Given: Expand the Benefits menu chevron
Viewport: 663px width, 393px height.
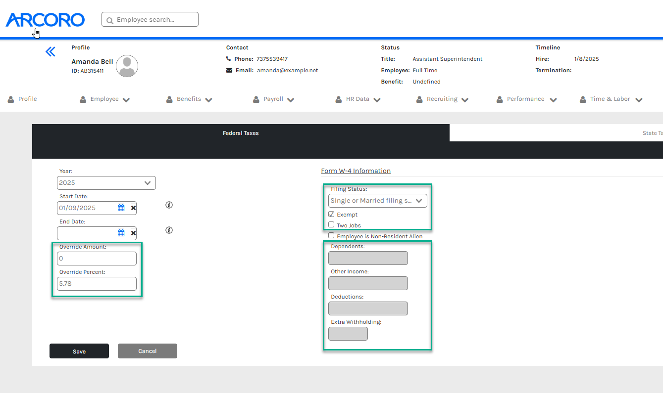Looking at the screenshot, I should [x=208, y=100].
